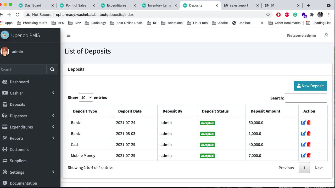Edit the Bank deposit dated 2021-07-24
The height and width of the screenshot is (188, 335).
click(x=303, y=122)
